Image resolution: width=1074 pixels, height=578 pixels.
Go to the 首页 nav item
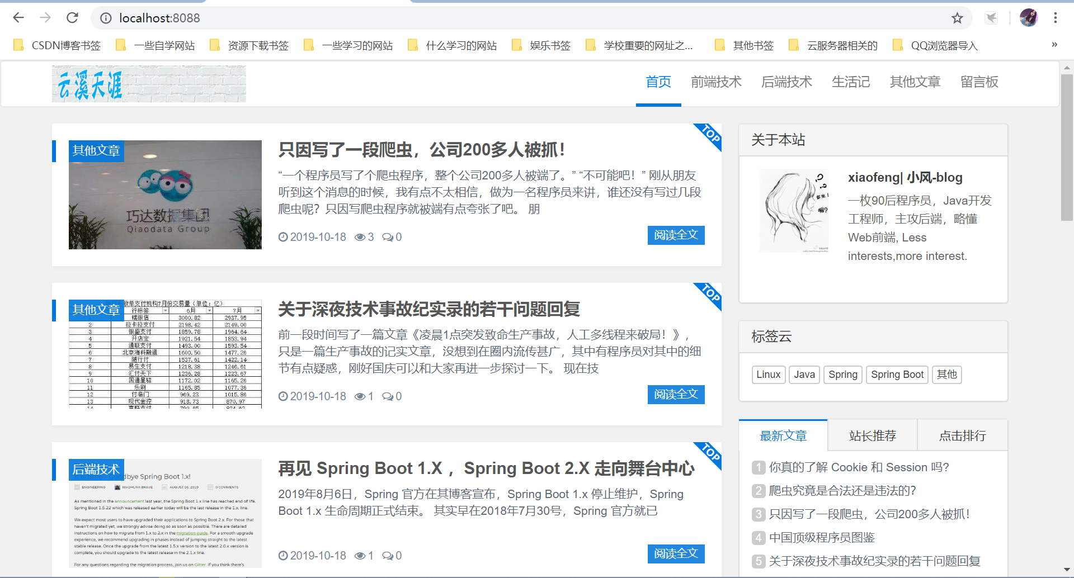[658, 82]
